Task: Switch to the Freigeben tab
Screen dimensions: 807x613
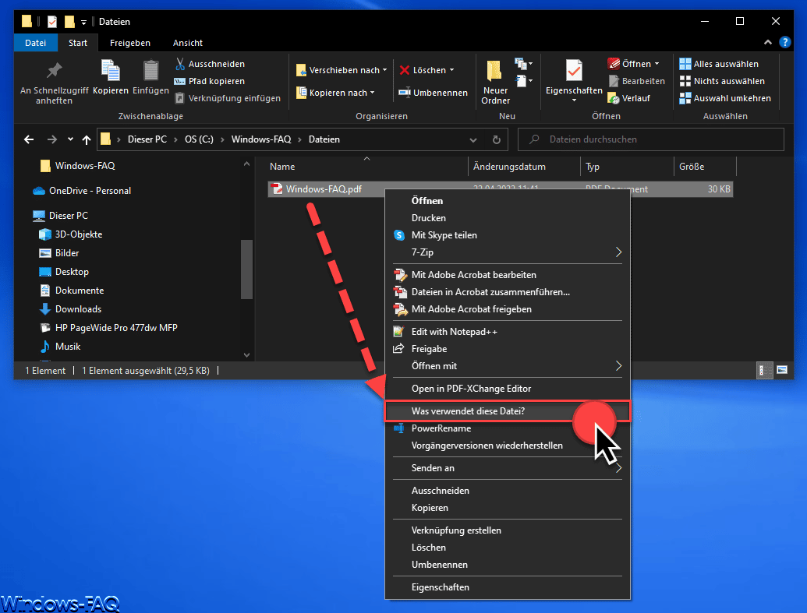Action: (129, 43)
